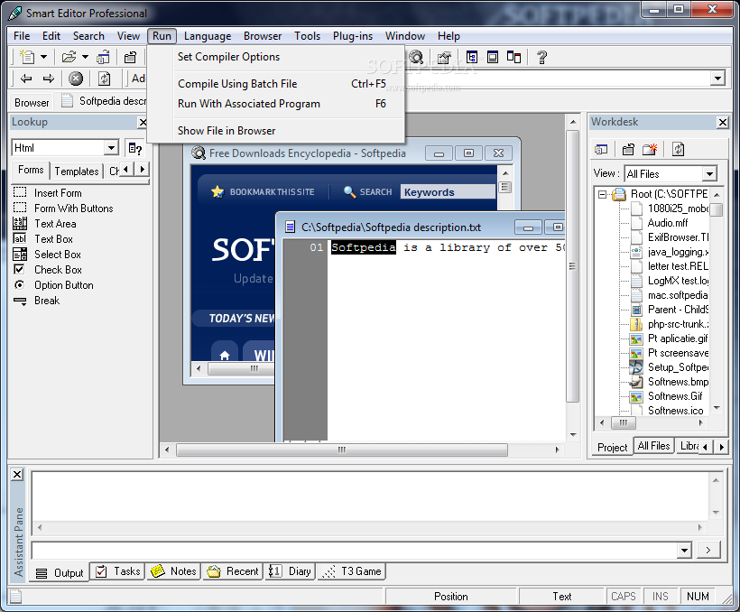Viewport: 740px width, 612px height.
Task: Click the Workdesk project window icon
Action: pos(601,150)
